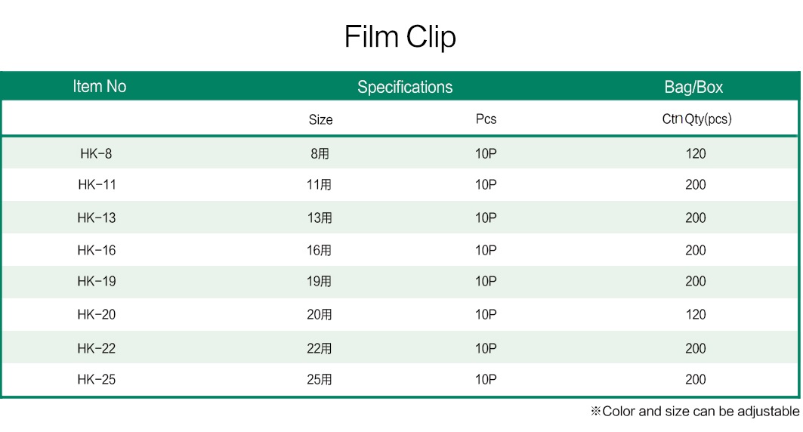Screen dimensions: 803x432
Task: Select item HK-25 cell
Action: pos(96,380)
